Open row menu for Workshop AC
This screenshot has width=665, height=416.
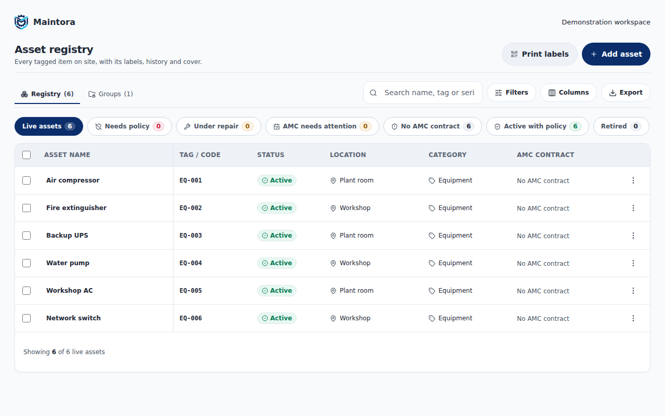[x=633, y=291]
